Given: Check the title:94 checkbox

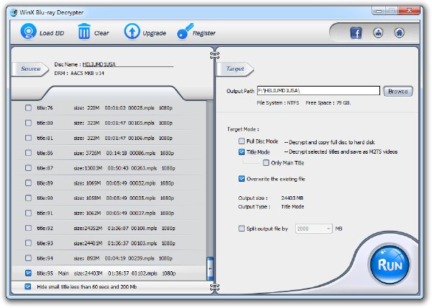Looking at the screenshot, I should tap(28, 258).
